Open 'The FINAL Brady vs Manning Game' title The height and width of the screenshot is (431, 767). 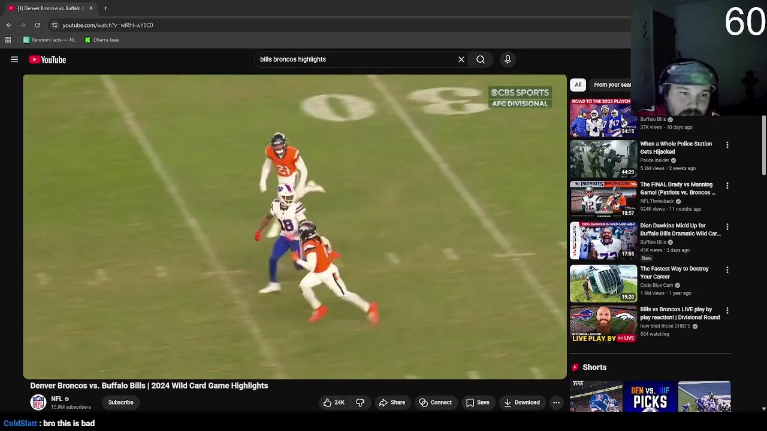point(677,189)
